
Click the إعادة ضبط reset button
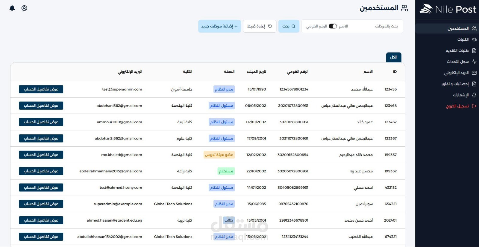click(x=260, y=26)
